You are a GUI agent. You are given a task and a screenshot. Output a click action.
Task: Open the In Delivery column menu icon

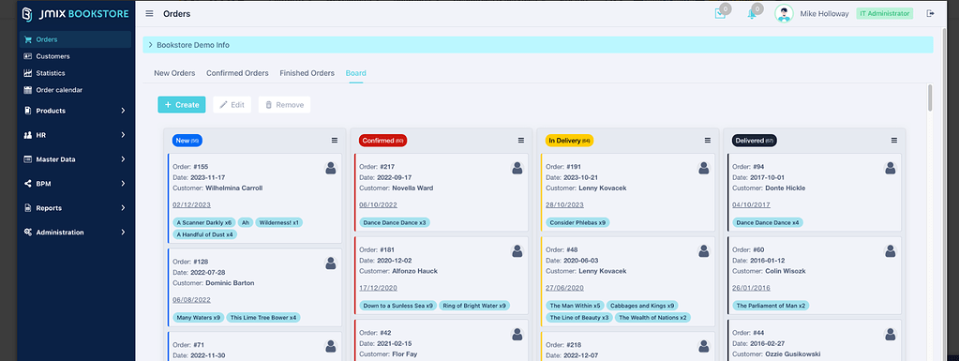tap(708, 140)
